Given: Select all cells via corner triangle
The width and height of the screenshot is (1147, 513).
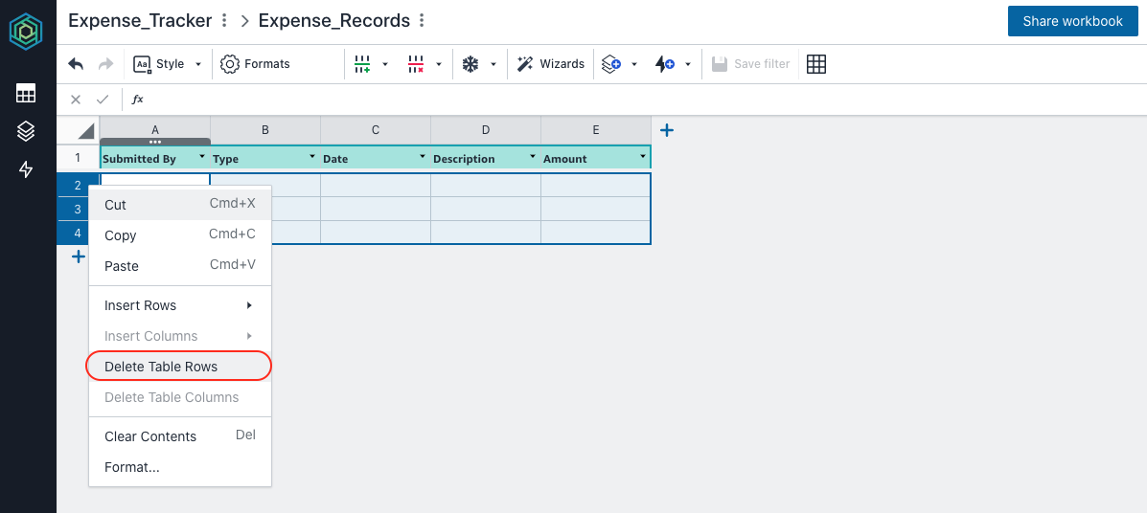Looking at the screenshot, I should pos(86,131).
